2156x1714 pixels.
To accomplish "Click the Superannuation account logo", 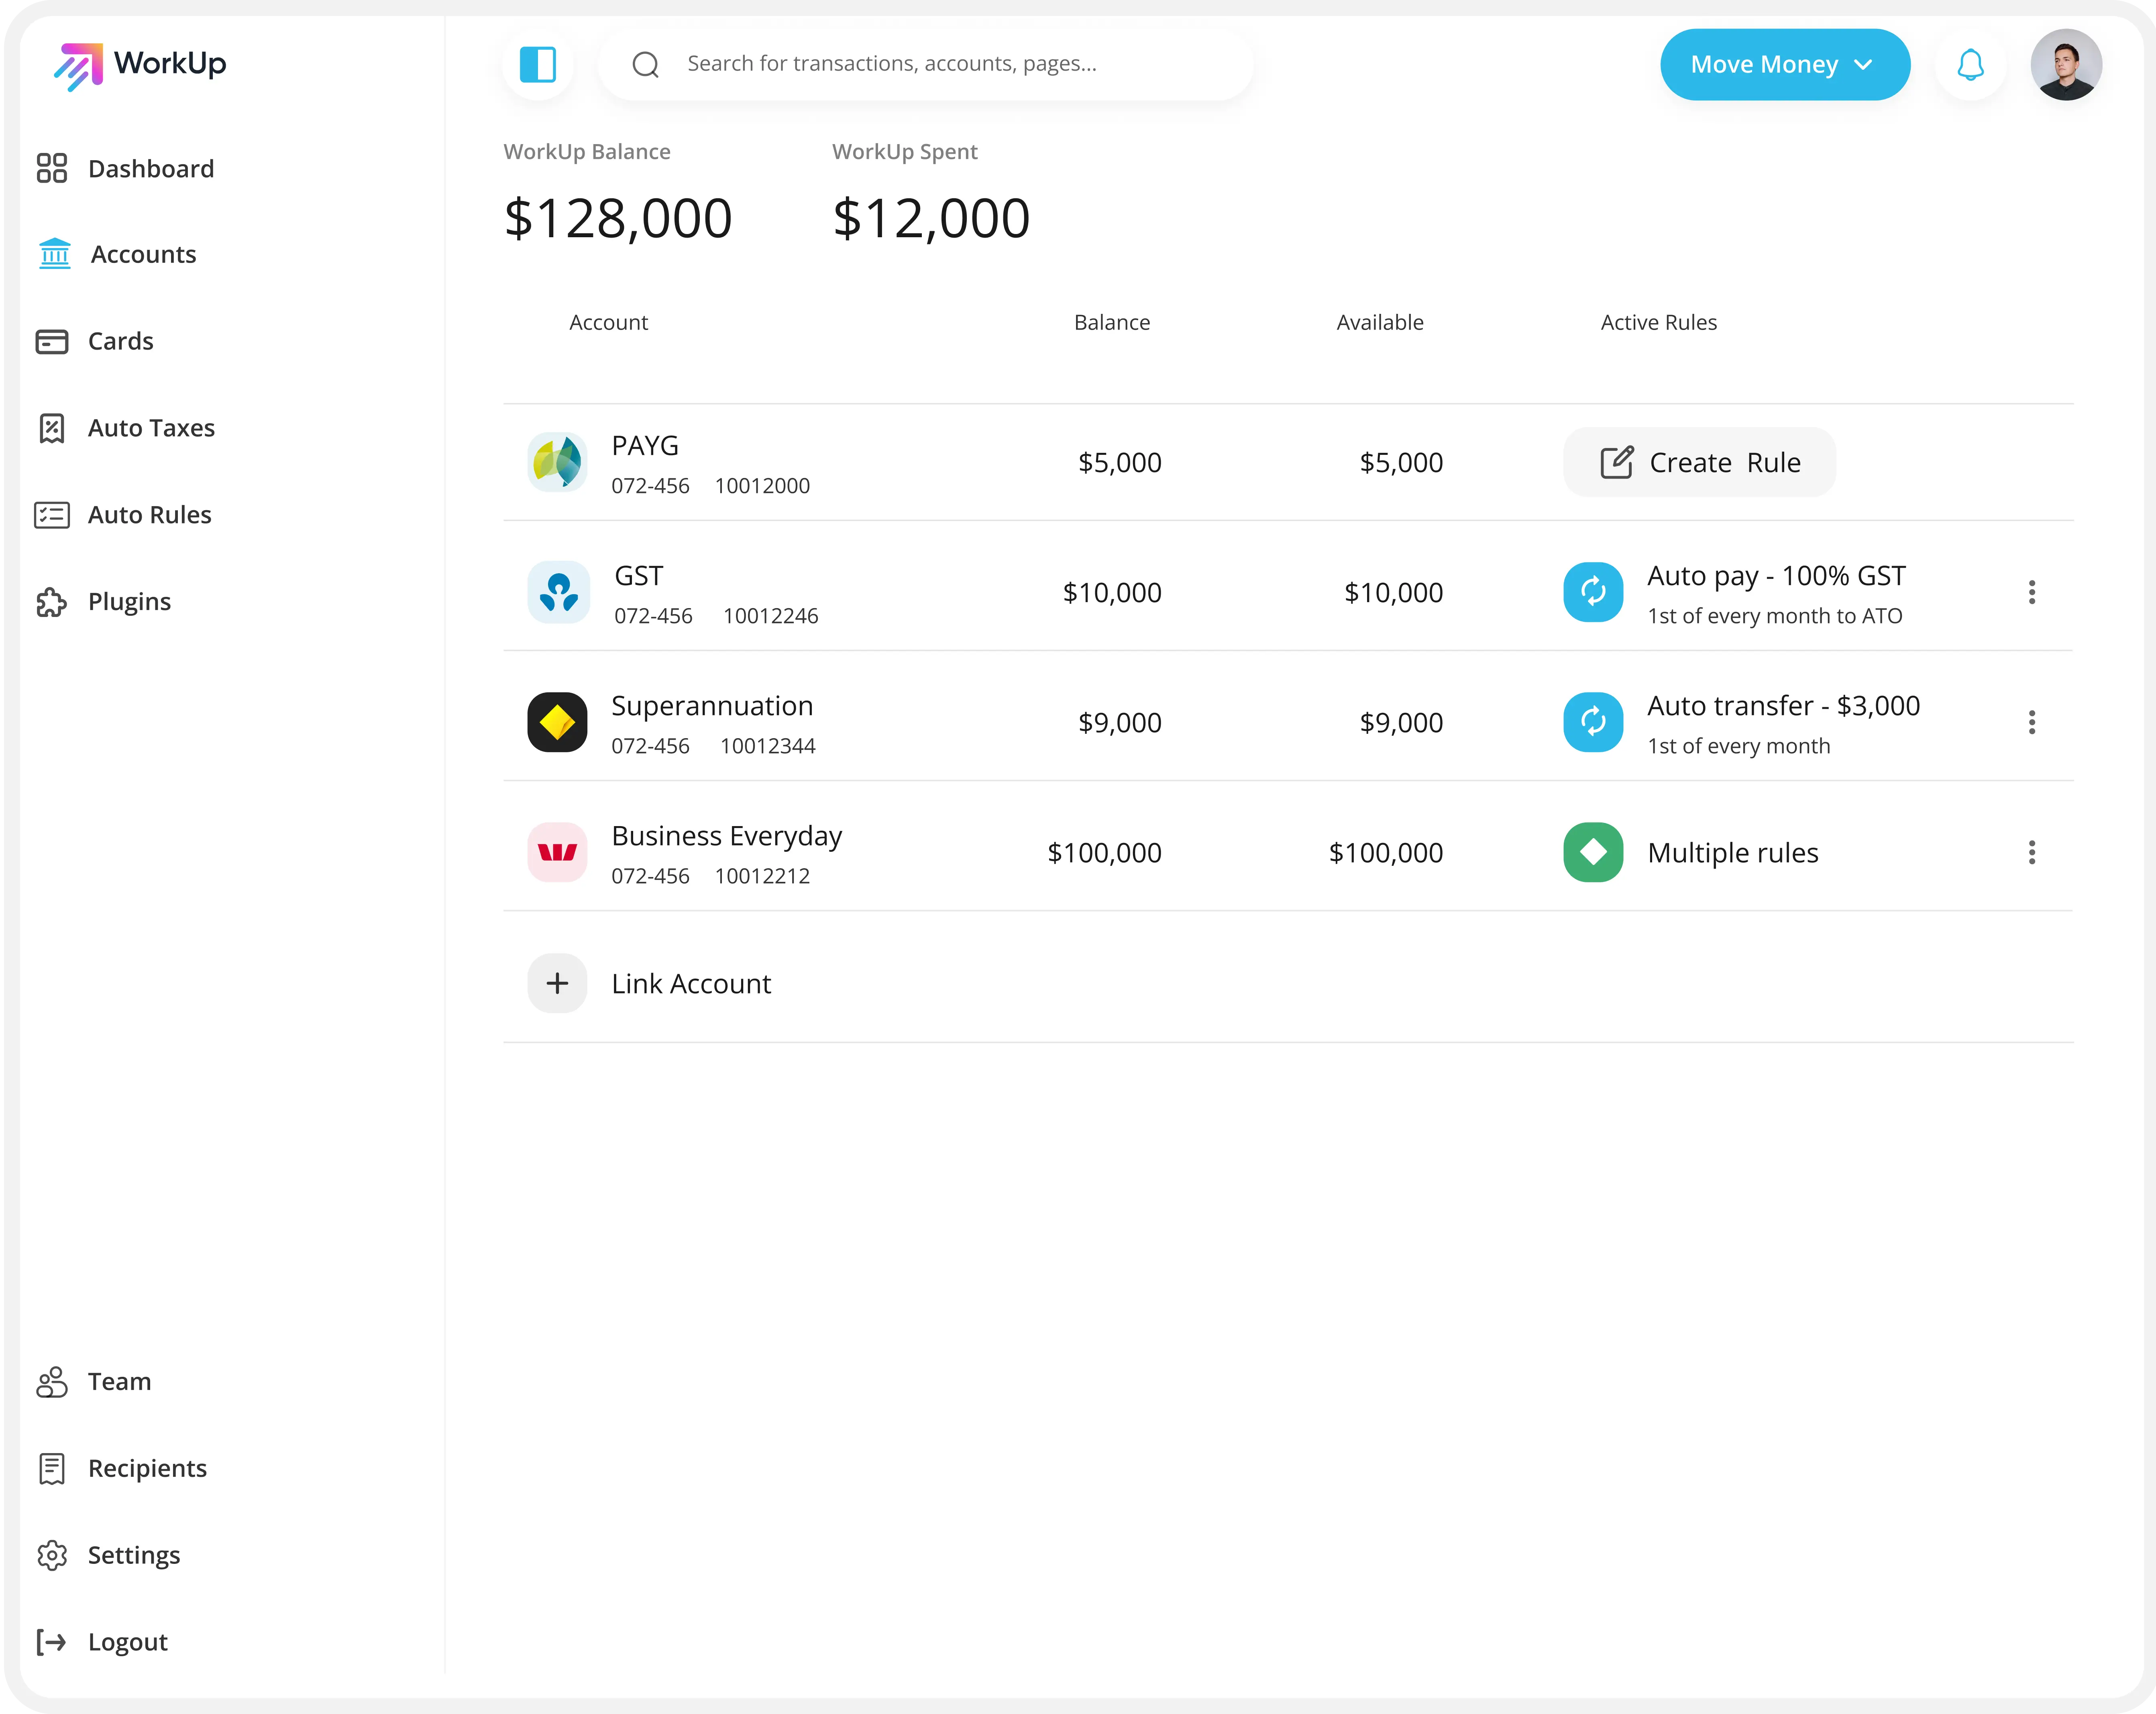I will coord(557,722).
